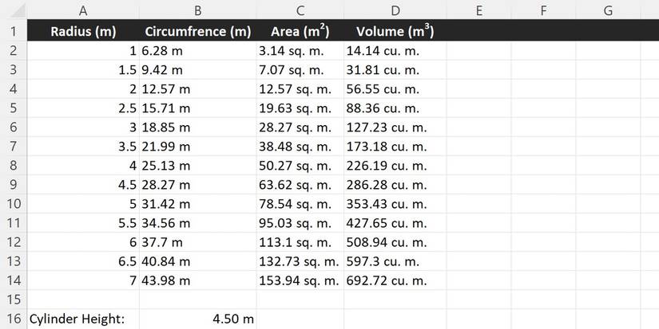Click cell showing 6.28 m
Screen dimensions: 659x329
(198, 51)
